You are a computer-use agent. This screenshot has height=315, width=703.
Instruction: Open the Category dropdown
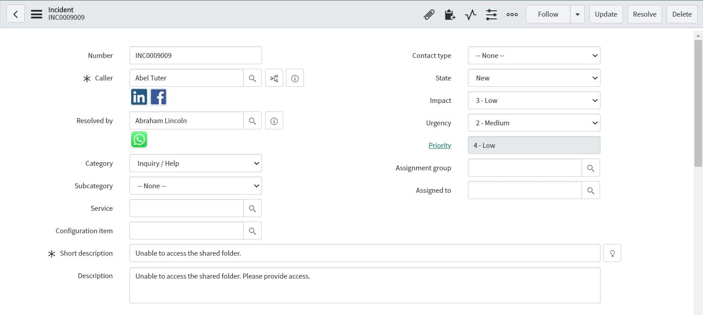coord(196,164)
